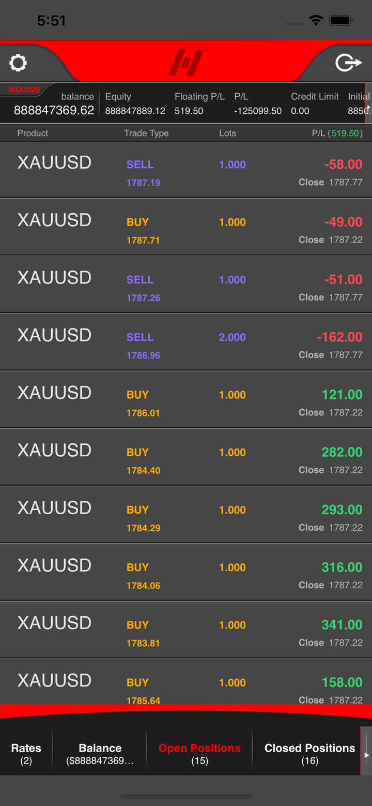
Task: Tap the Wi-Fi status icon
Action: 316,20
